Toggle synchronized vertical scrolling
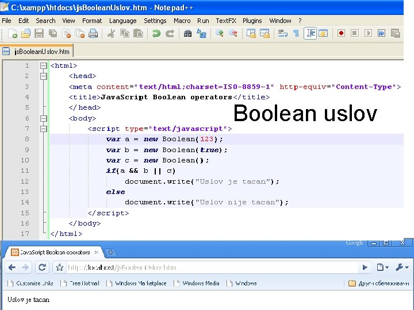The height and width of the screenshot is (310, 414). (x=251, y=33)
